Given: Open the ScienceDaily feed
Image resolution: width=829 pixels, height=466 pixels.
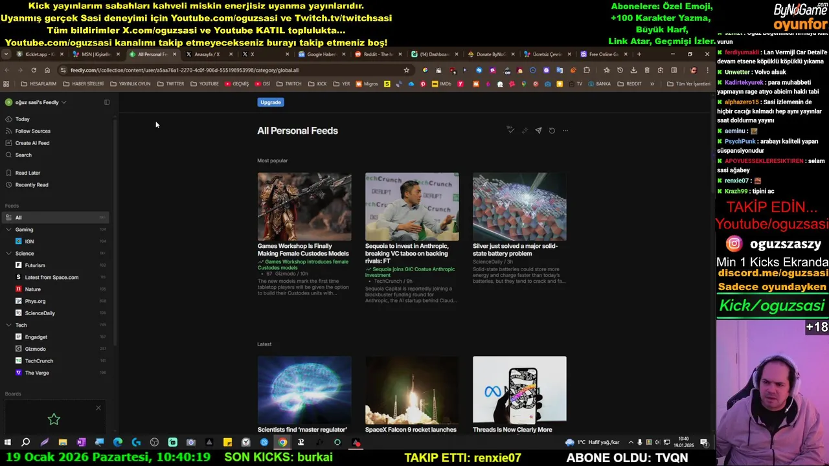Looking at the screenshot, I should pyautogui.click(x=40, y=313).
